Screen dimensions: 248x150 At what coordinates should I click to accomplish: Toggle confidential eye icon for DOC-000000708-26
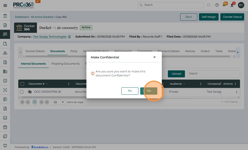tap(30, 92)
